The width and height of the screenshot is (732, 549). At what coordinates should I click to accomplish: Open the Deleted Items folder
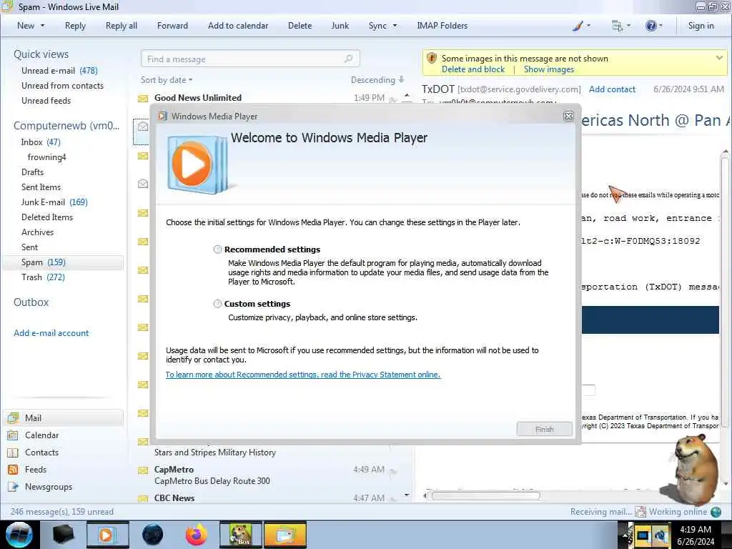47,217
